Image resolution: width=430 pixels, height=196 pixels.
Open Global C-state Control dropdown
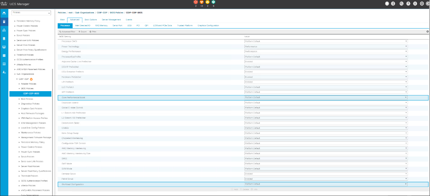(x=326, y=108)
